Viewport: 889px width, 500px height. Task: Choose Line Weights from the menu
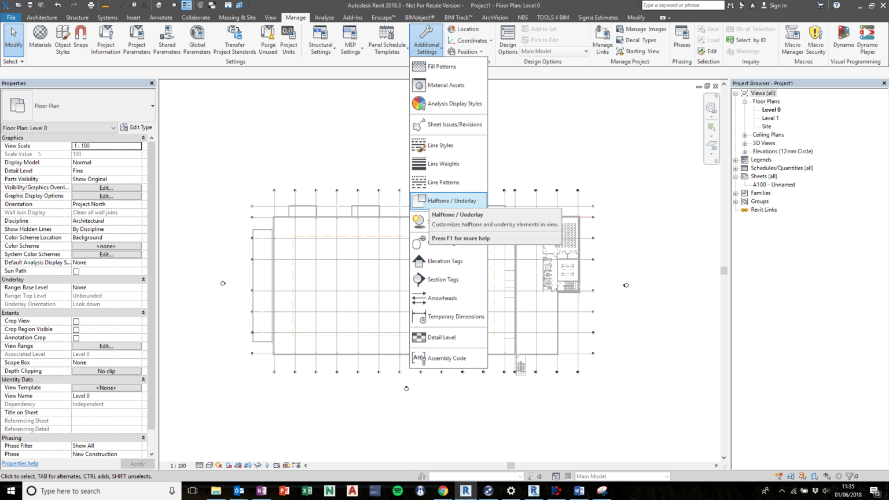click(449, 164)
